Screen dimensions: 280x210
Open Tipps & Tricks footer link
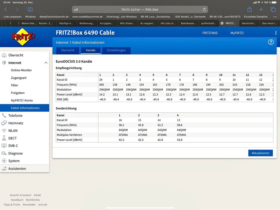pyautogui.click(x=12, y=204)
